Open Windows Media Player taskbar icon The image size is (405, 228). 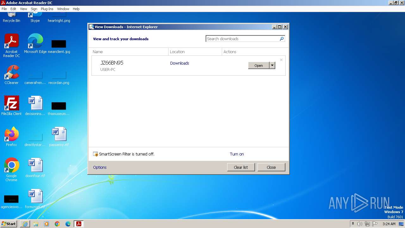click(47, 224)
